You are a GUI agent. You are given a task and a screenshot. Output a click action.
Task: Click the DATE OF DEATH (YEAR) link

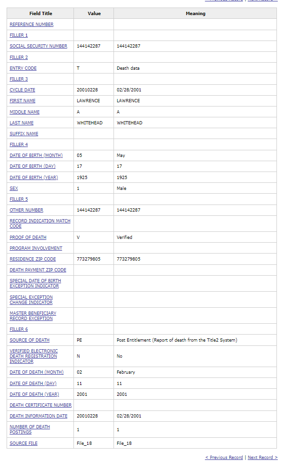tap(34, 394)
